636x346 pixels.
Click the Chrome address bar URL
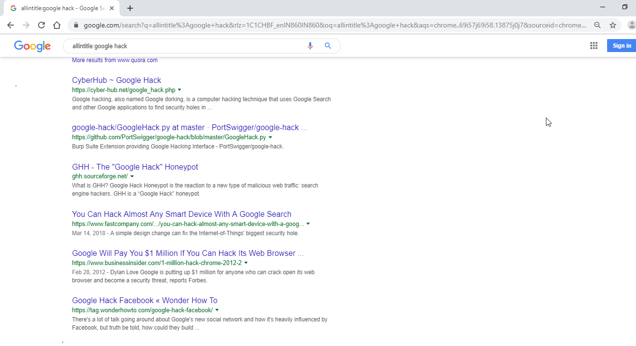point(335,25)
